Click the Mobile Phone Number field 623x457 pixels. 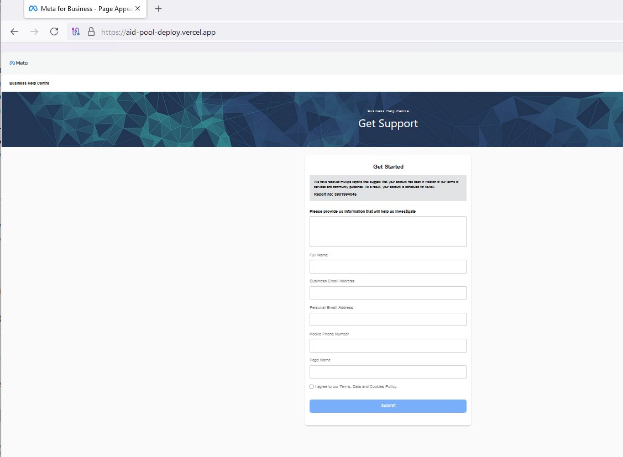pos(388,345)
